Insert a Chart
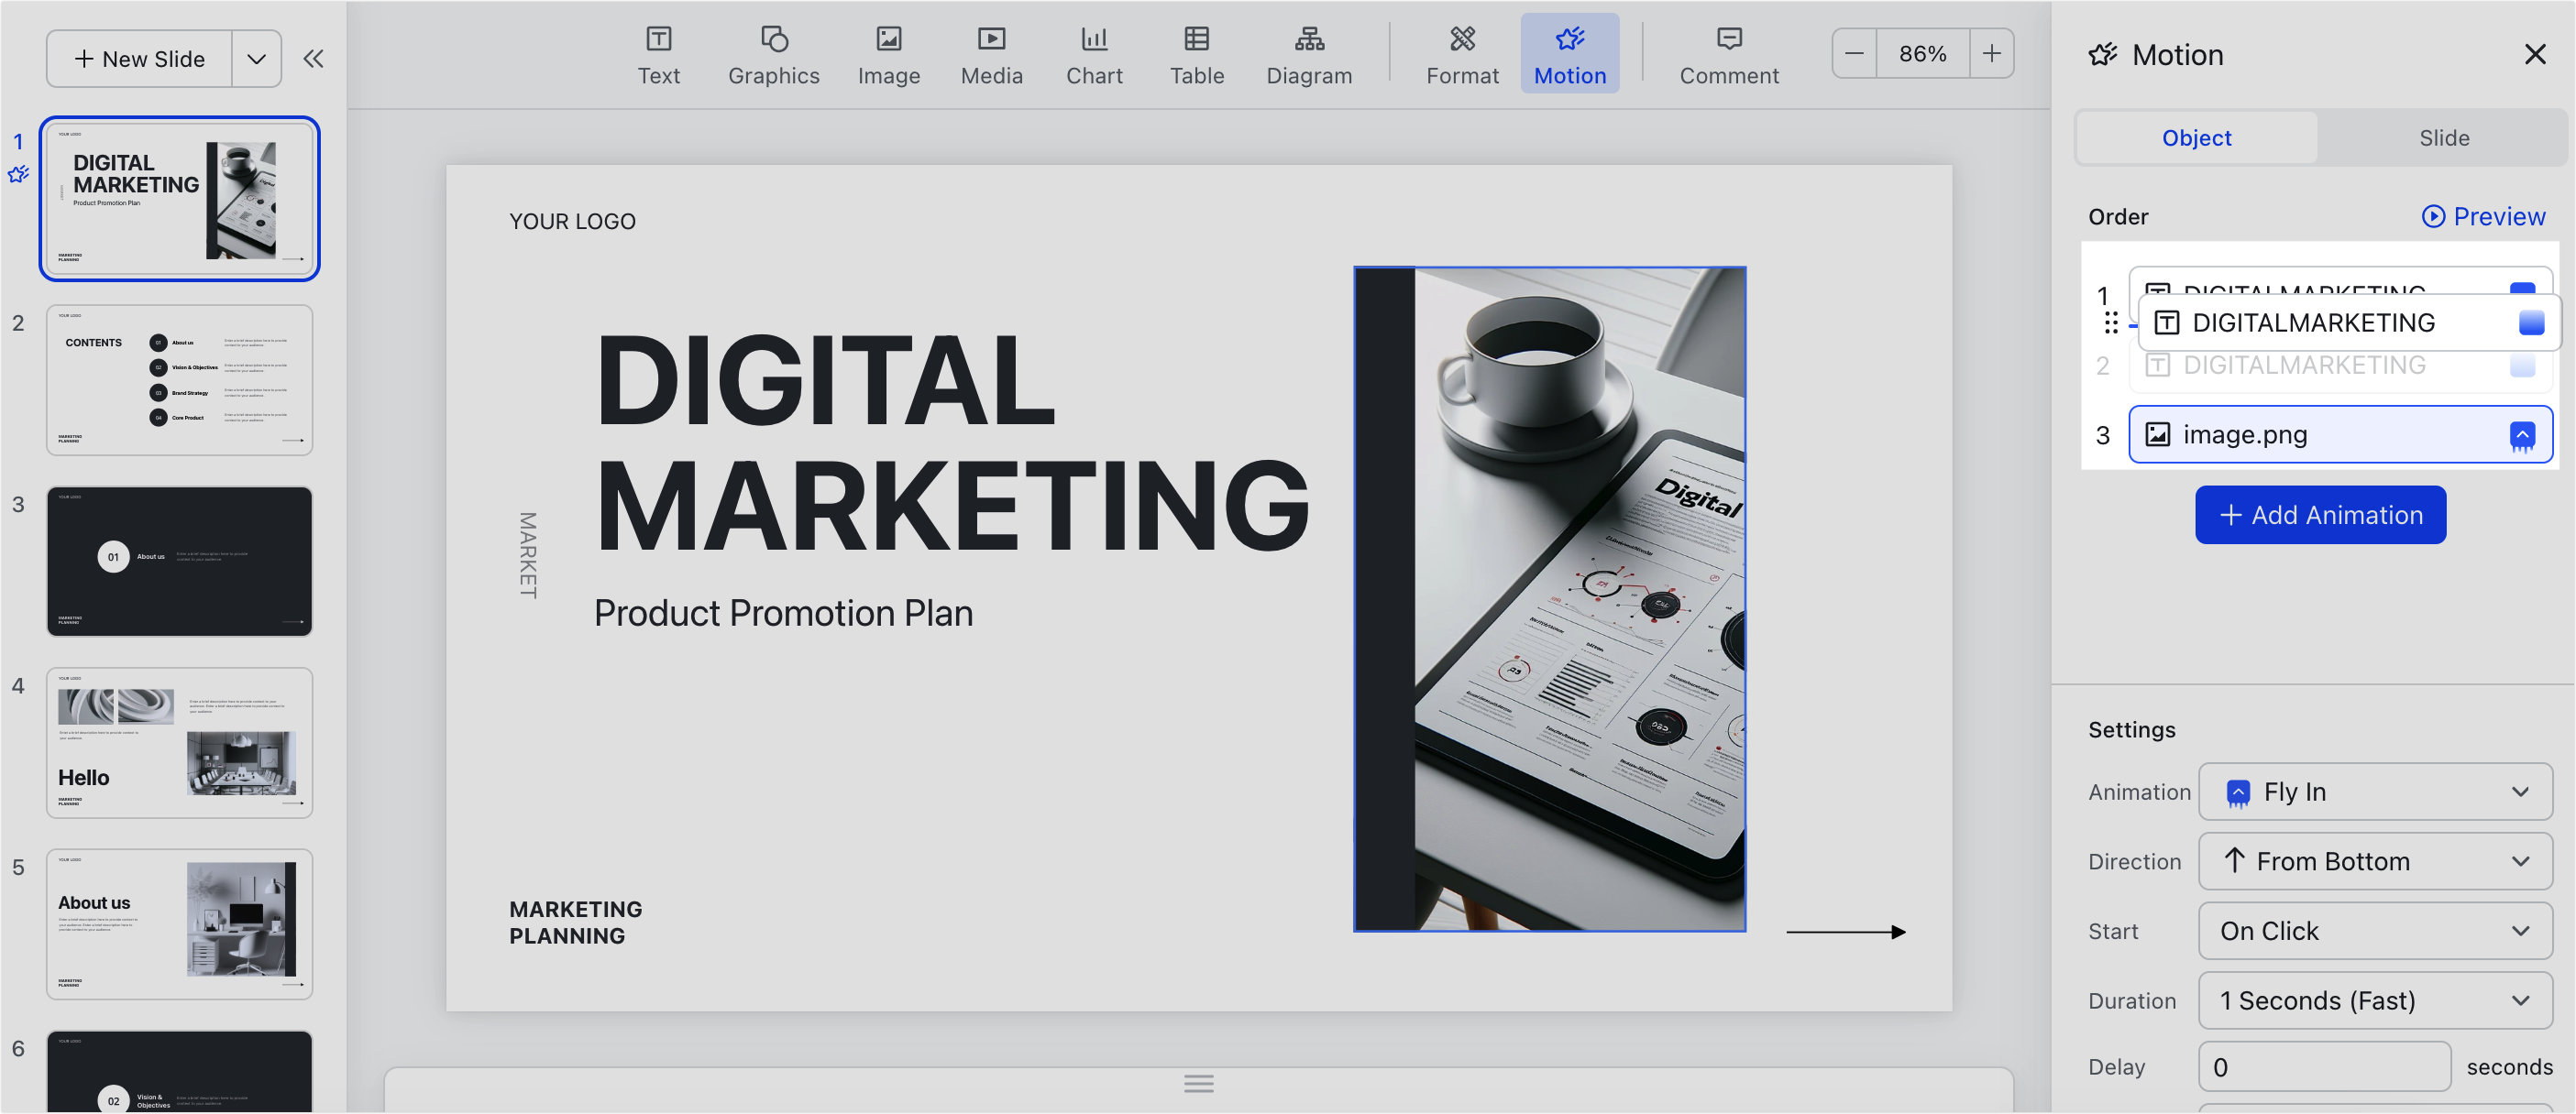Image resolution: width=2576 pixels, height=1114 pixels. pyautogui.click(x=1094, y=55)
